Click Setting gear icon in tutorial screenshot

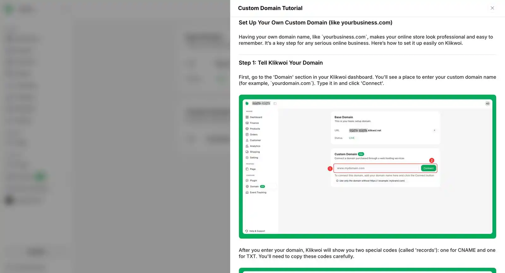pos(247,157)
